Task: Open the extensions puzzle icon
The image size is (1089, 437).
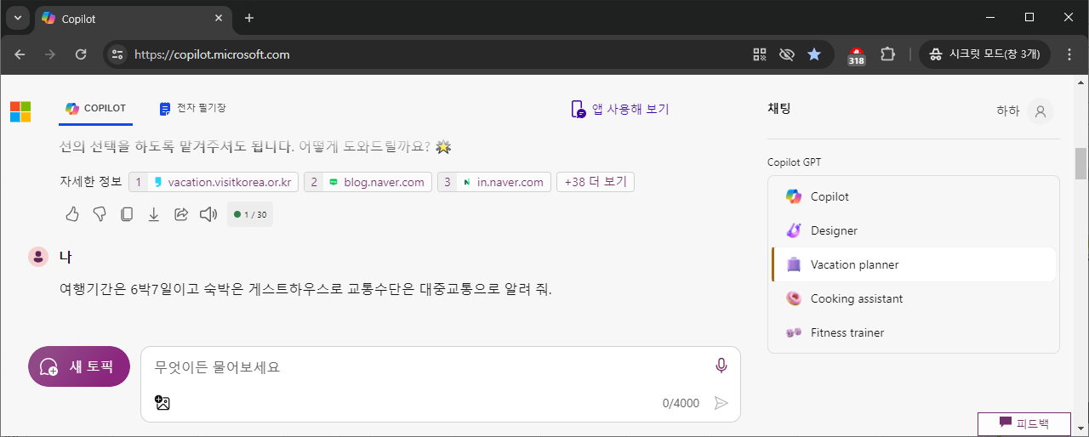Action: pyautogui.click(x=887, y=54)
